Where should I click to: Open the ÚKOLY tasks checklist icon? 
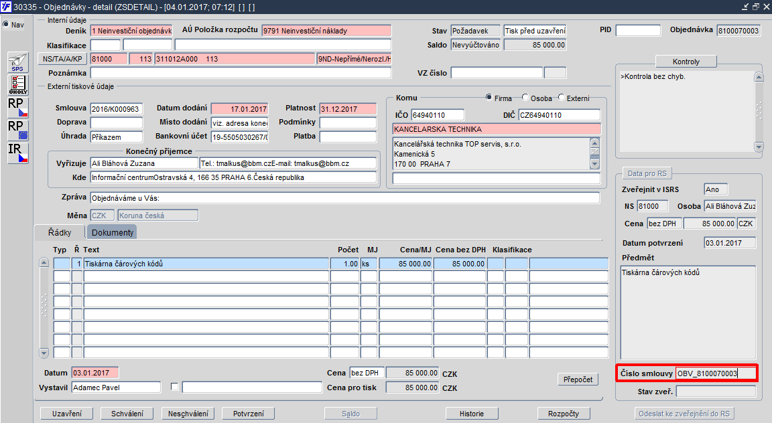point(17,84)
